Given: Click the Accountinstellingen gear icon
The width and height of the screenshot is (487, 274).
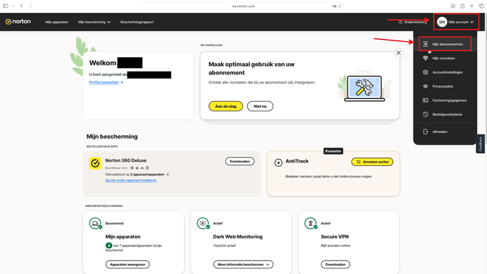Looking at the screenshot, I should pyautogui.click(x=426, y=72).
